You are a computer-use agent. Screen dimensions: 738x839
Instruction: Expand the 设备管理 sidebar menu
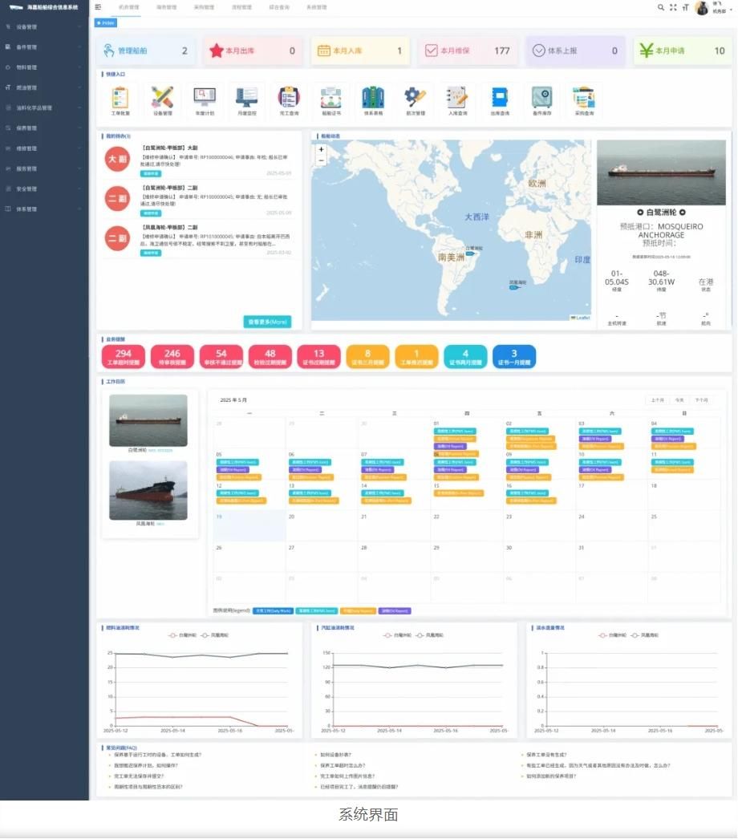click(44, 27)
